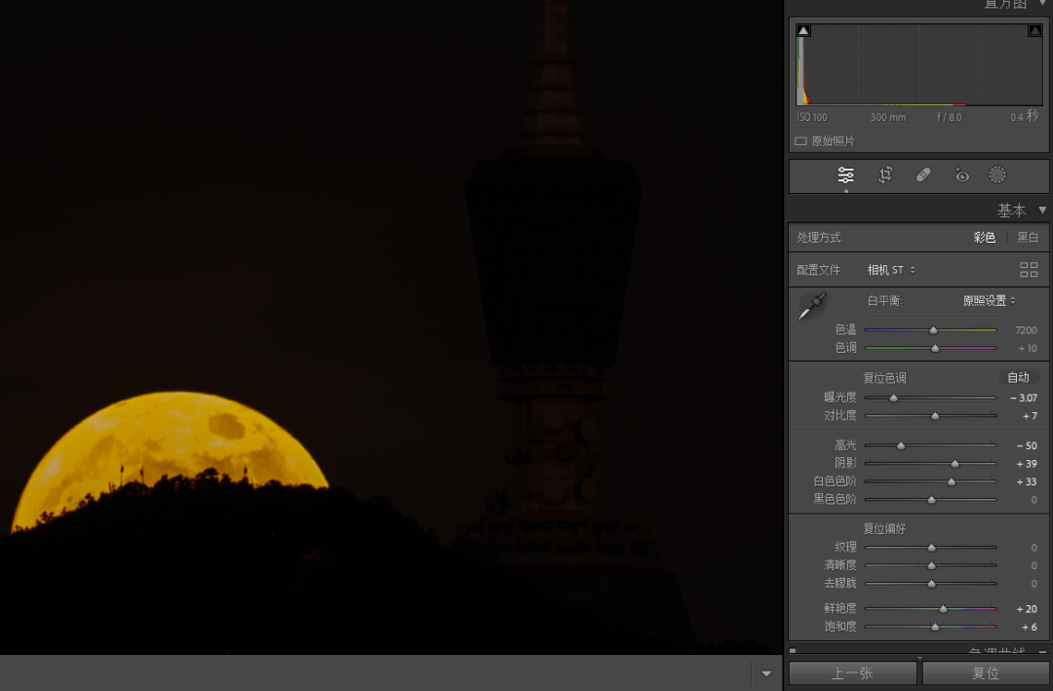Open the 相机 ST profile dropdown

891,270
